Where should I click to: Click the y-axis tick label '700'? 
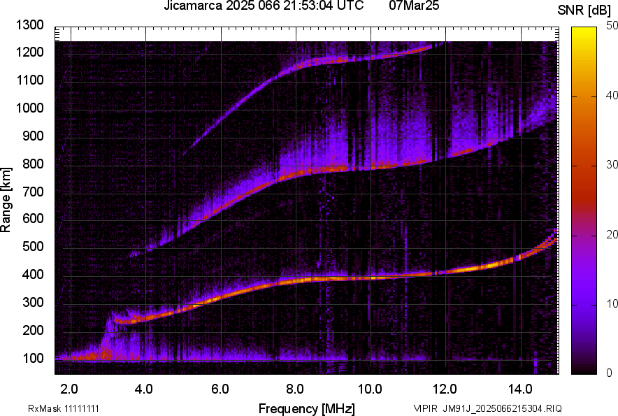[33, 192]
